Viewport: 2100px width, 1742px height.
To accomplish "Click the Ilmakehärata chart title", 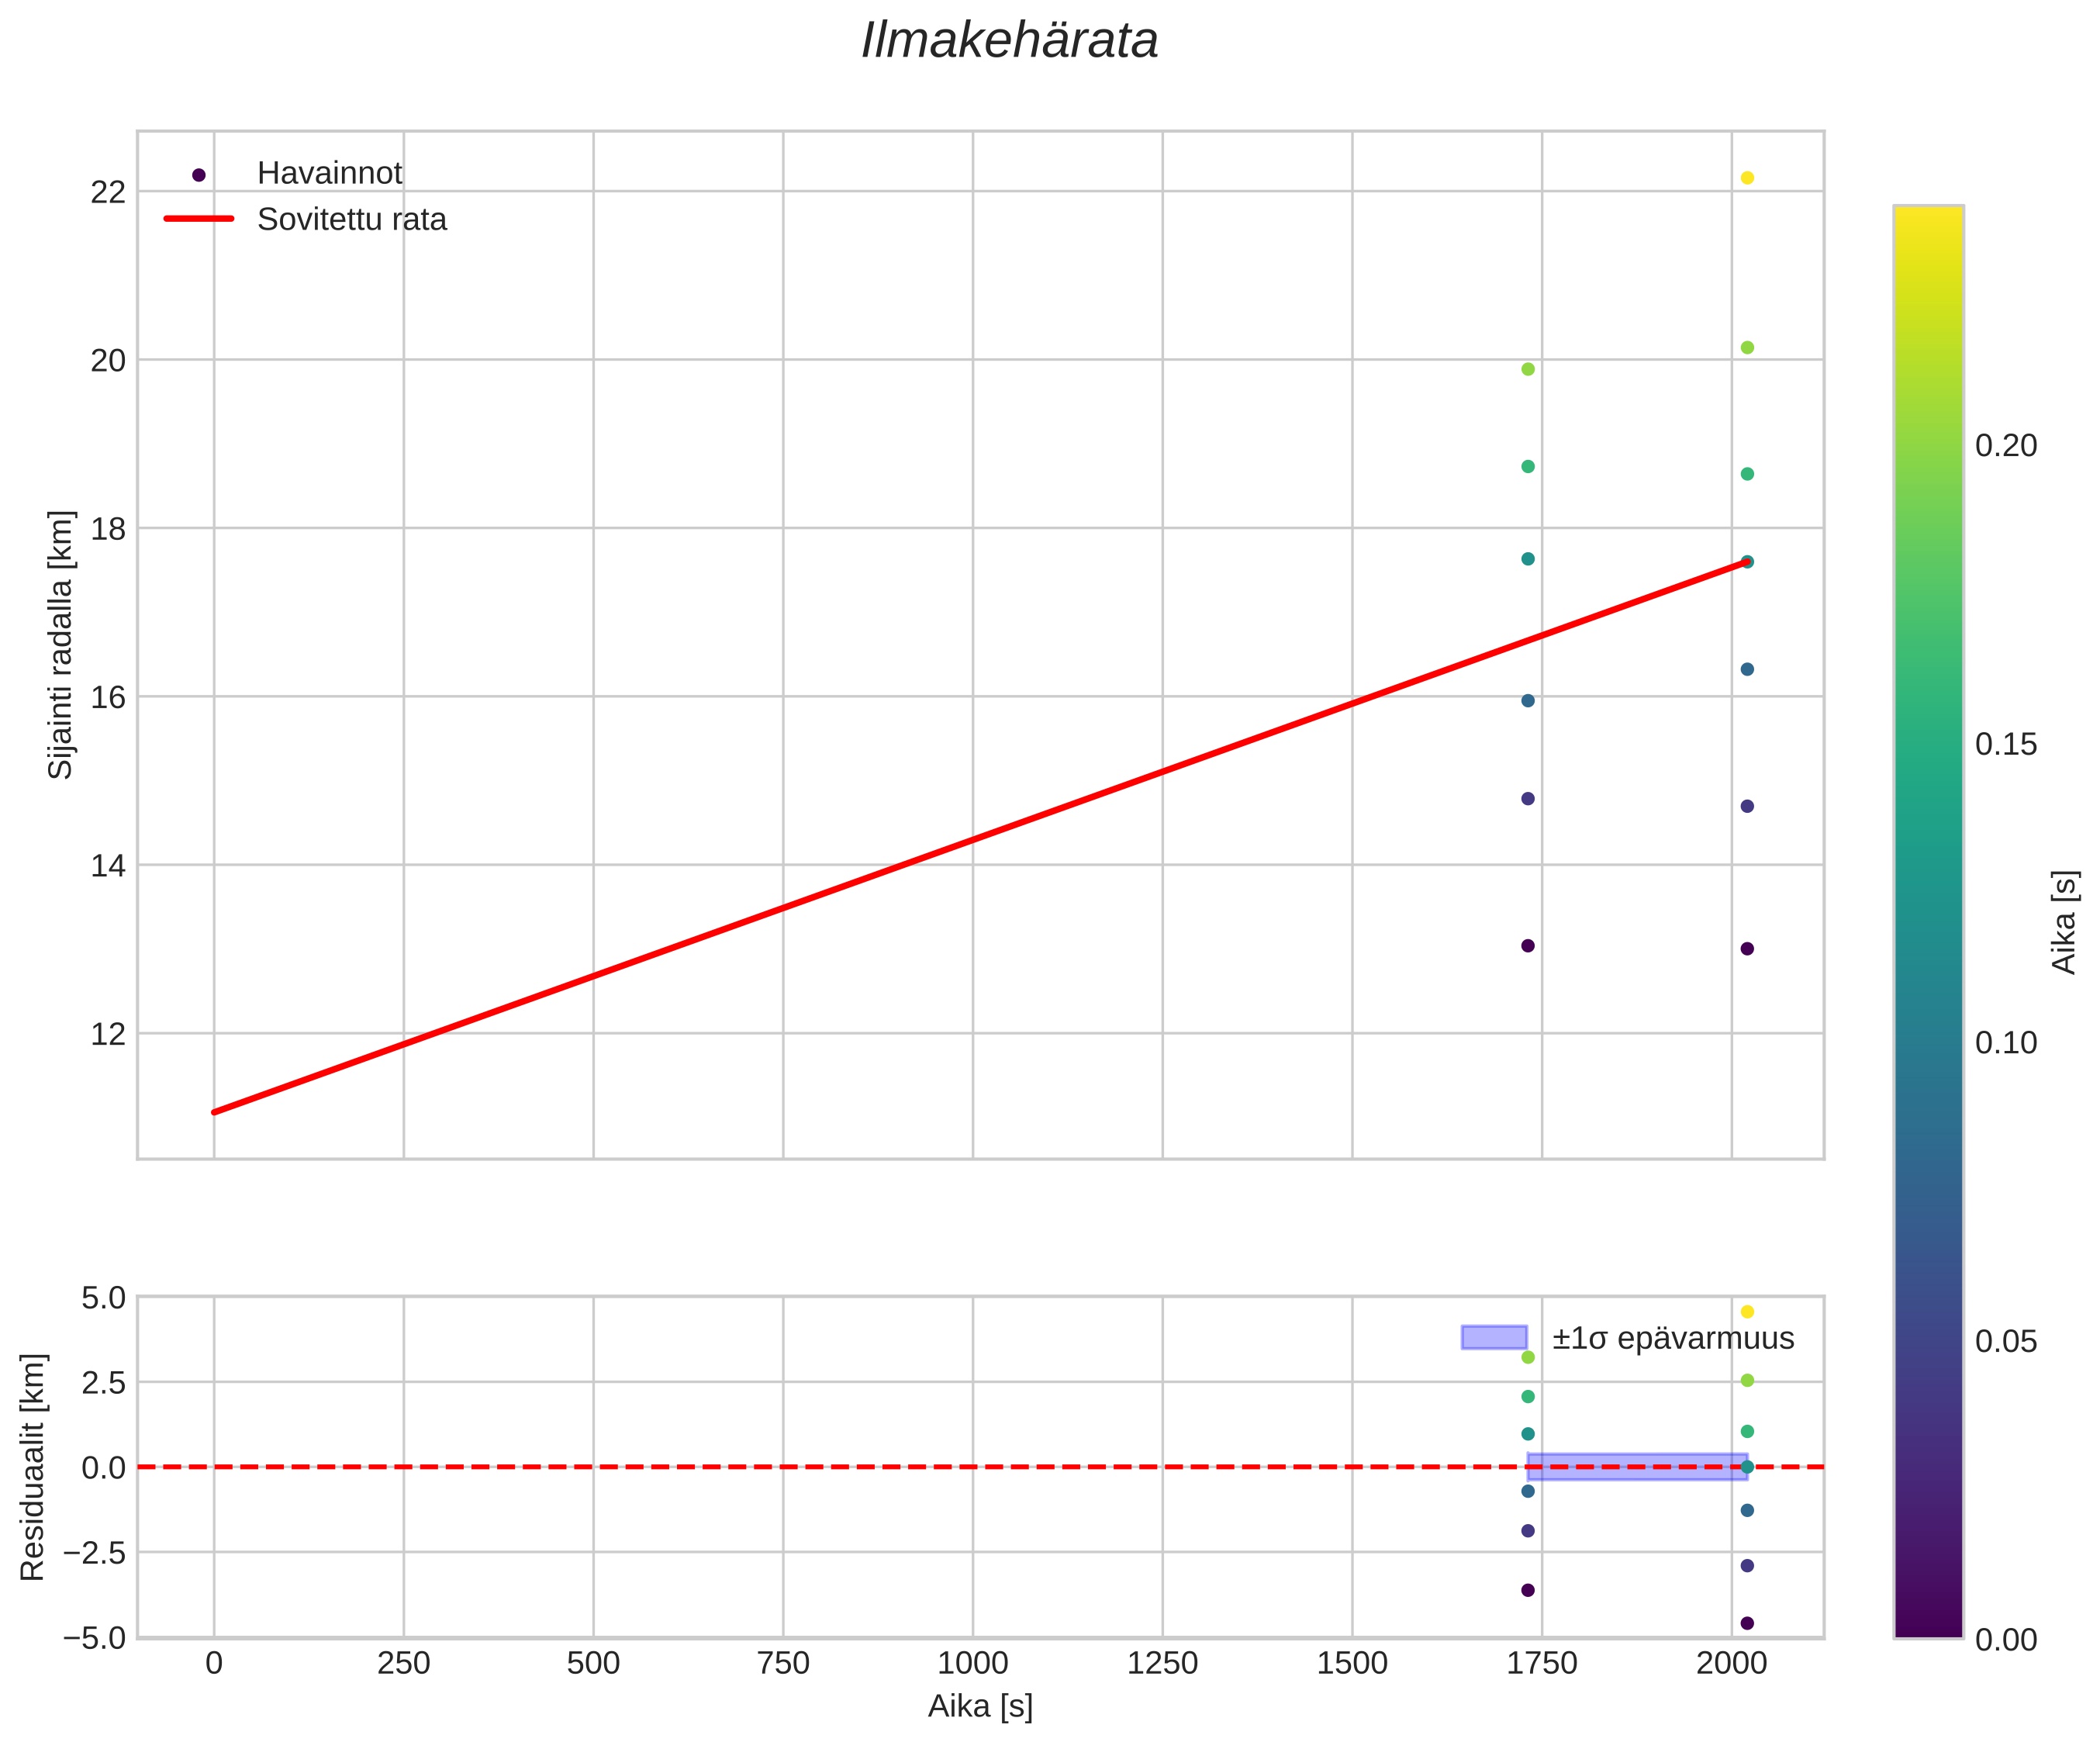I will 1010,42.
